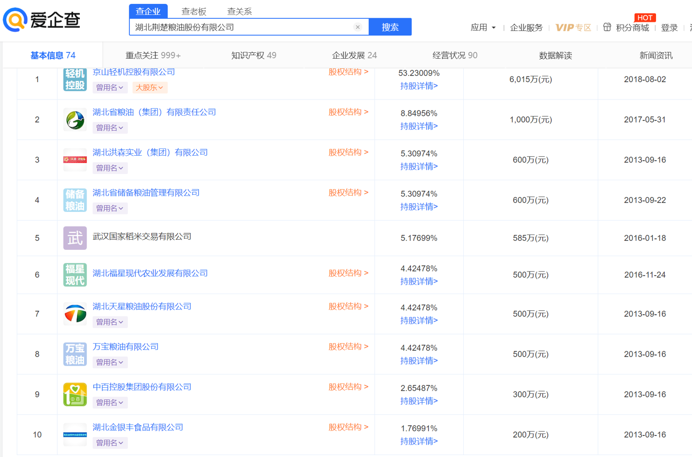Open 持股详情 for 湖北省储备粮油管理有限公司
692x457 pixels.
tap(419, 207)
